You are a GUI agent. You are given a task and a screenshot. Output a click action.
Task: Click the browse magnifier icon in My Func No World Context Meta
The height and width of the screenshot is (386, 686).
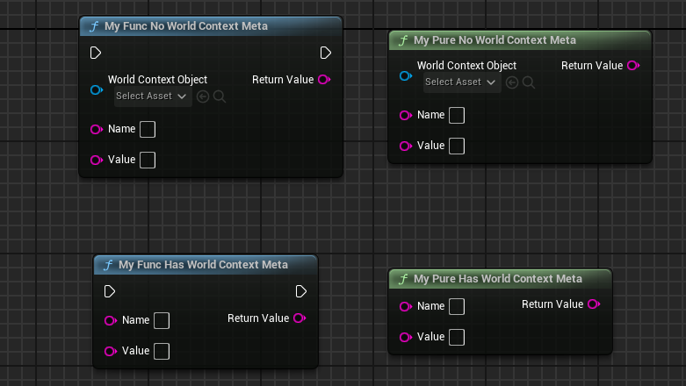[220, 96]
